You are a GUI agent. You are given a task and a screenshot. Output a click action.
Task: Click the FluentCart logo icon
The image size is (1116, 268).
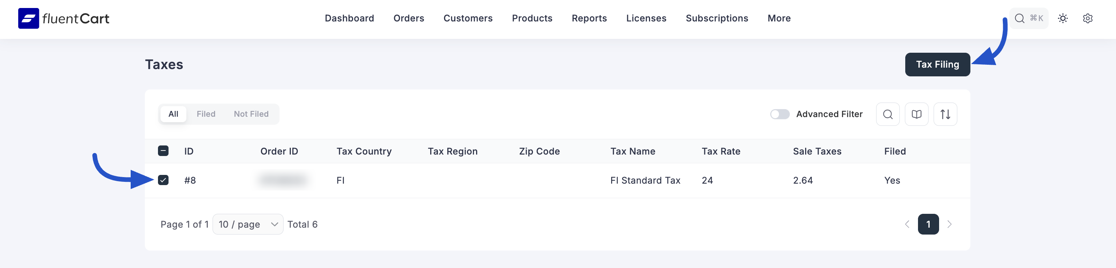coord(29,18)
